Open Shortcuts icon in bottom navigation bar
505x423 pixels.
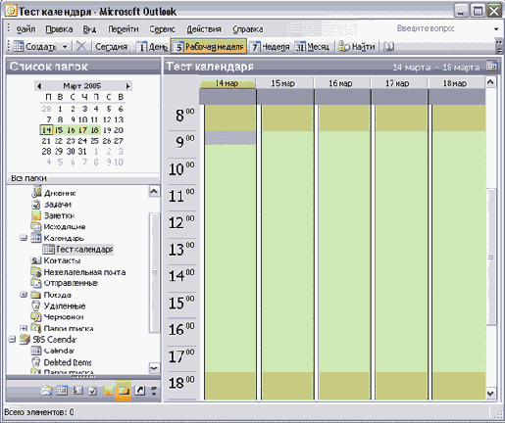(139, 391)
